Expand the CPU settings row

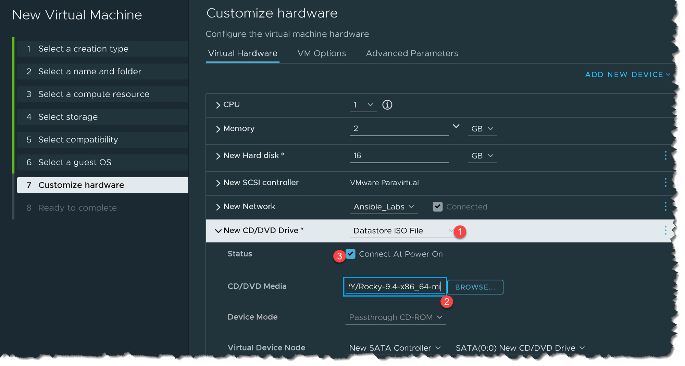[x=218, y=105]
